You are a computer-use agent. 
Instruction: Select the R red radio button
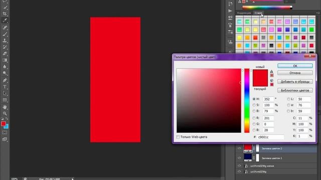coord(254,118)
